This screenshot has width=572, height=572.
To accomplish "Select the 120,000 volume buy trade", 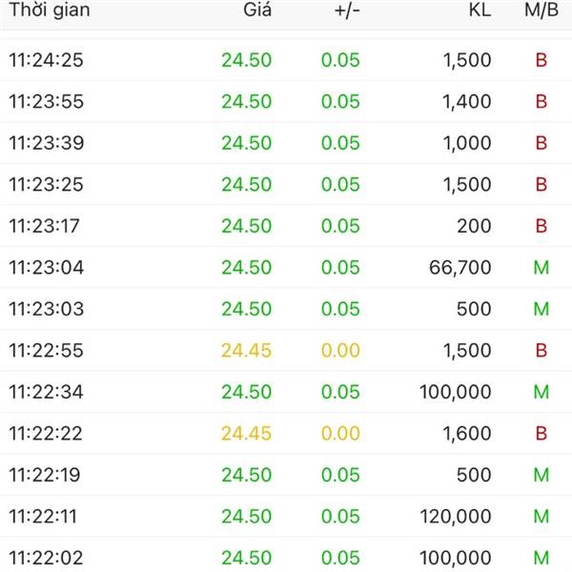I will coord(456,517).
